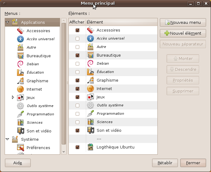Click the Nouveau menu button
211x172 pixels.
point(183,22)
